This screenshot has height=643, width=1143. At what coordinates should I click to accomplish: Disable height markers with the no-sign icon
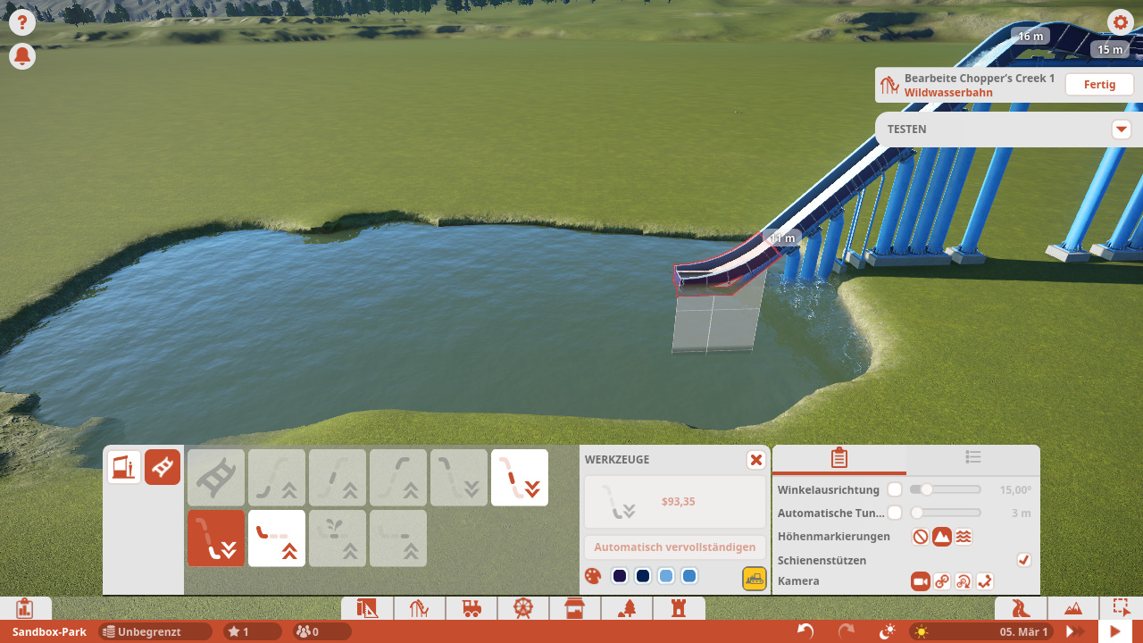coord(921,537)
